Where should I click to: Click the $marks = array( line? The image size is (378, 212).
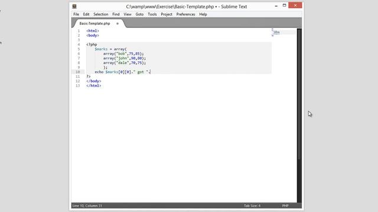pyautogui.click(x=110, y=49)
